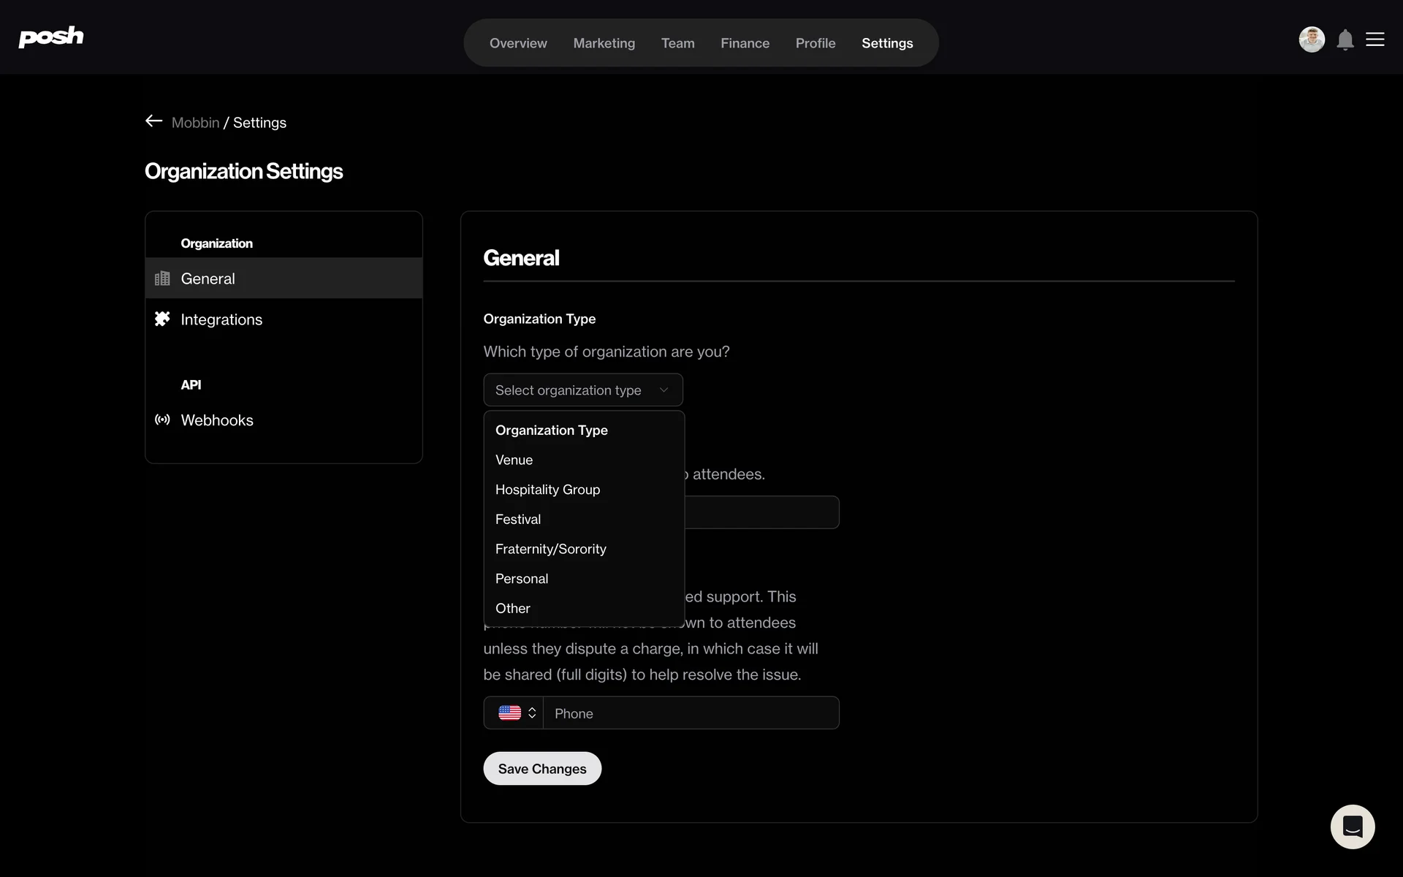Click the Save Changes button
Viewport: 1403px width, 877px height.
(x=541, y=769)
